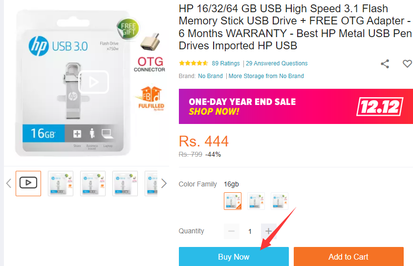
Task: Select the video thumbnail in gallery
Action: coord(28,183)
